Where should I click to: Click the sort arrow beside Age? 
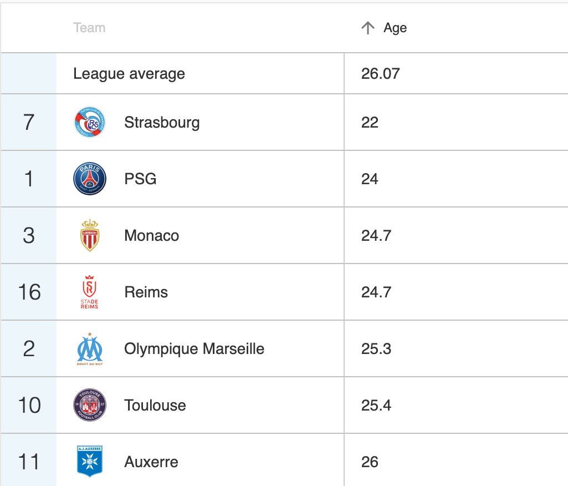pyautogui.click(x=368, y=28)
